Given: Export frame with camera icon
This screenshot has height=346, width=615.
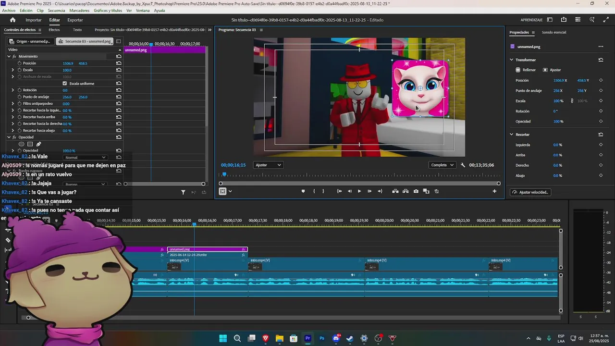Looking at the screenshot, I should 416,191.
